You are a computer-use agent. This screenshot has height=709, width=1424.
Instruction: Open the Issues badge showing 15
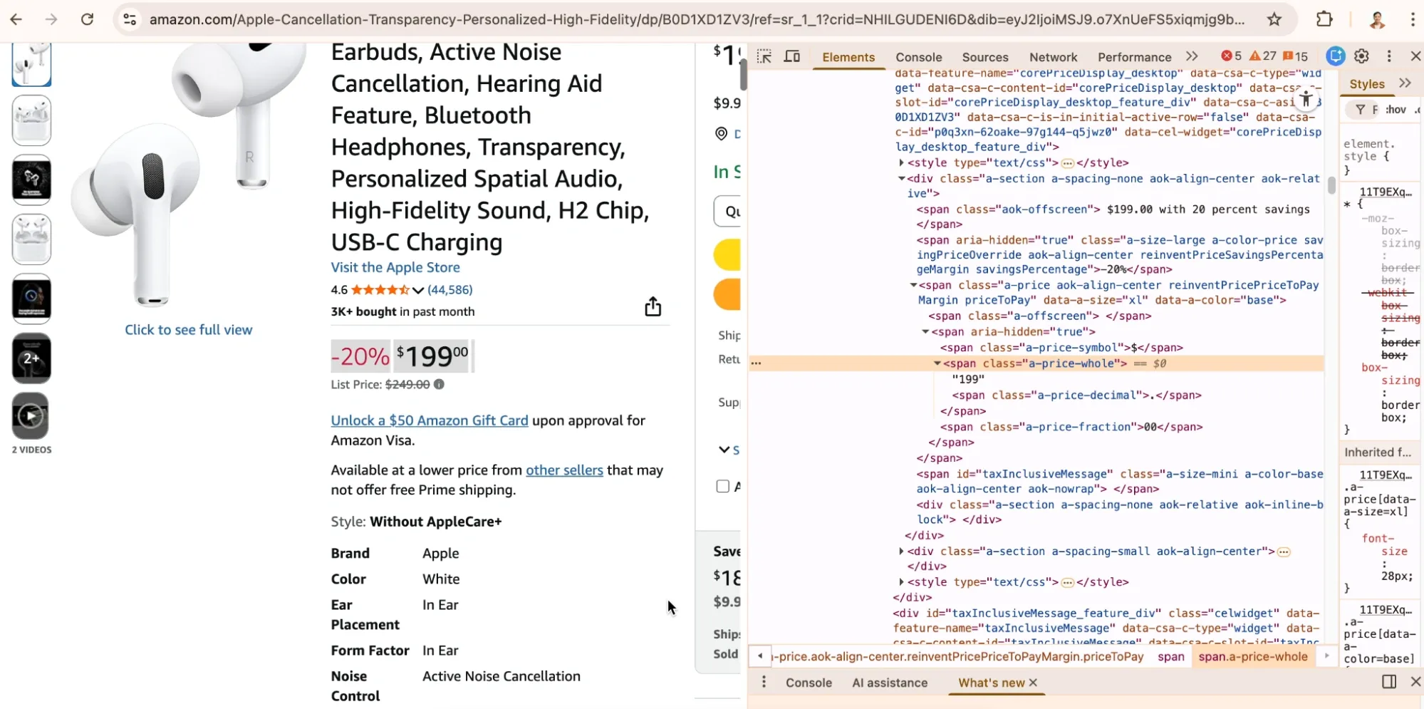pyautogui.click(x=1296, y=56)
